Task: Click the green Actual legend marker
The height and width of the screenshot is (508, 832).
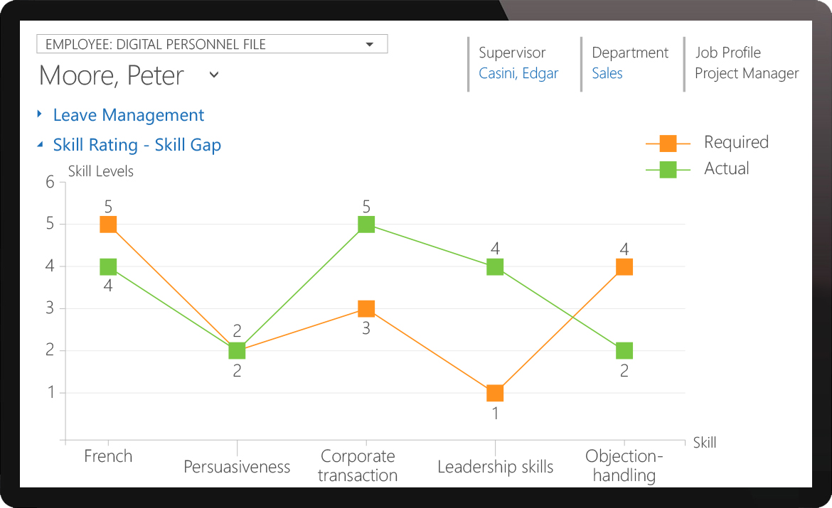Action: click(667, 168)
